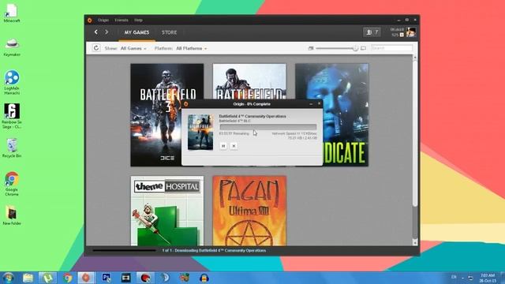Select the Battlefield 4 game tile

pos(249,80)
